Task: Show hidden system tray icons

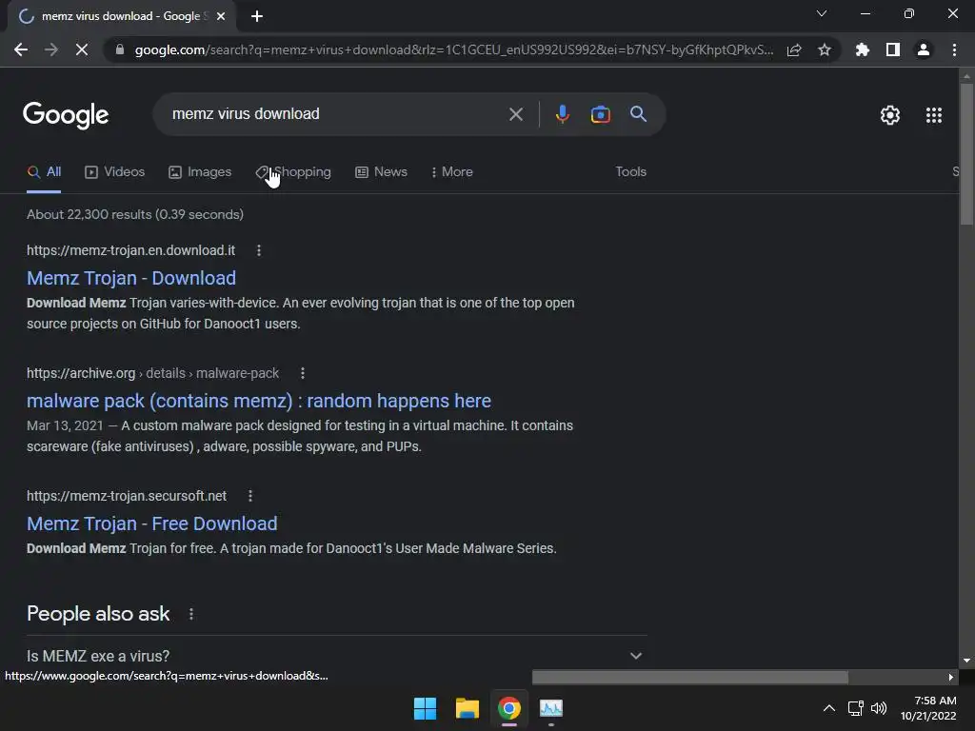Action: tap(829, 708)
